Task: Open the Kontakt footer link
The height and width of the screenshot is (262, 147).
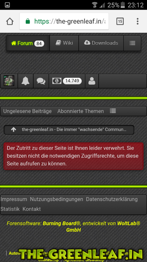Action: click(32, 209)
